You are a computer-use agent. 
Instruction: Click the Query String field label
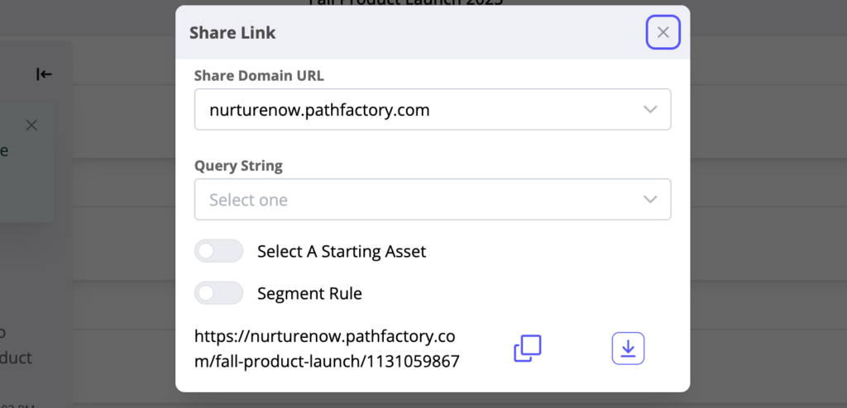(x=238, y=165)
